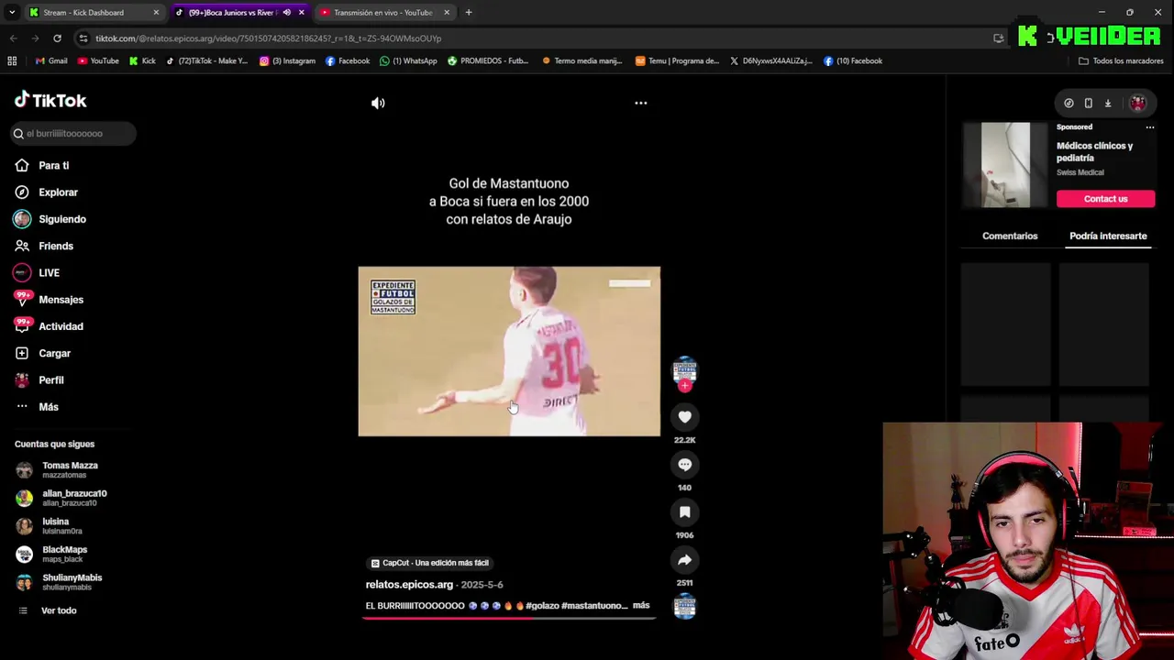Click the video player to pause
1174x660 pixels.
pyautogui.click(x=509, y=351)
